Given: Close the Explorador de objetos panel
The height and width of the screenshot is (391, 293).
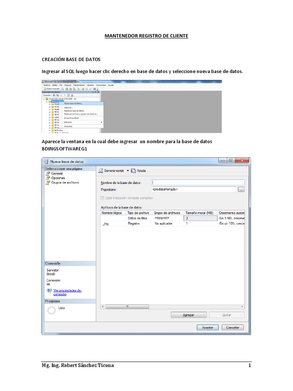Looking at the screenshot, I should click(x=98, y=92).
